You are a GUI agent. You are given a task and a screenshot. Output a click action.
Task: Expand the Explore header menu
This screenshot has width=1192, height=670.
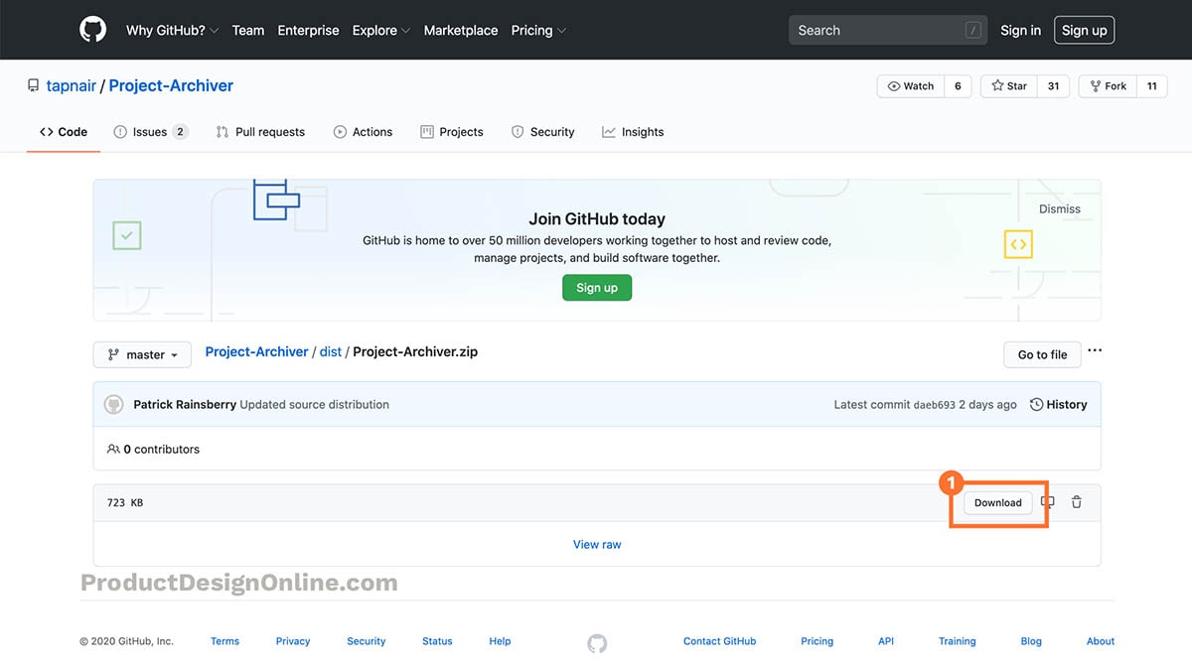coord(381,31)
